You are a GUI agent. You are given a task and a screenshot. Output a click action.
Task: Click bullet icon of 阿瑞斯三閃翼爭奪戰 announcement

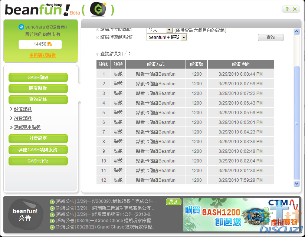tap(52, 208)
